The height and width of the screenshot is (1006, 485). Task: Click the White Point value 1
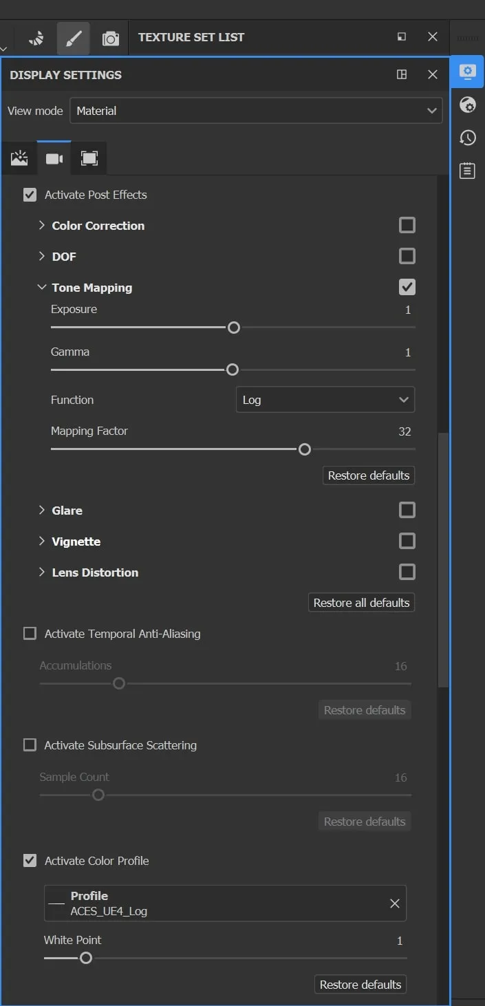400,941
